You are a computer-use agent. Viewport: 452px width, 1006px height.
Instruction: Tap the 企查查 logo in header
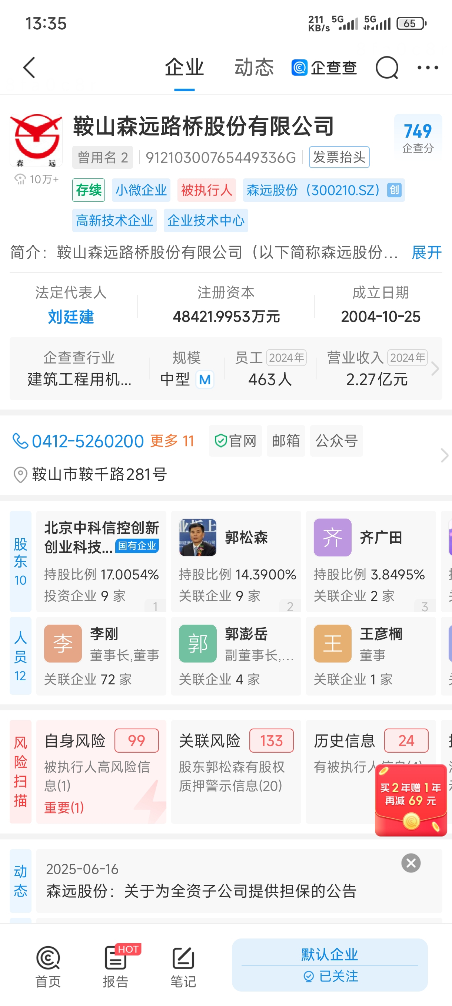pyautogui.click(x=324, y=68)
